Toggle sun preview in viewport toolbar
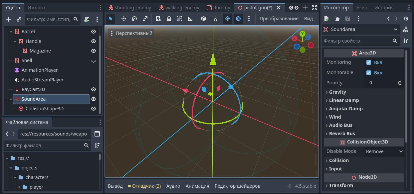Viewport: 414px width, 194px height. [228, 19]
